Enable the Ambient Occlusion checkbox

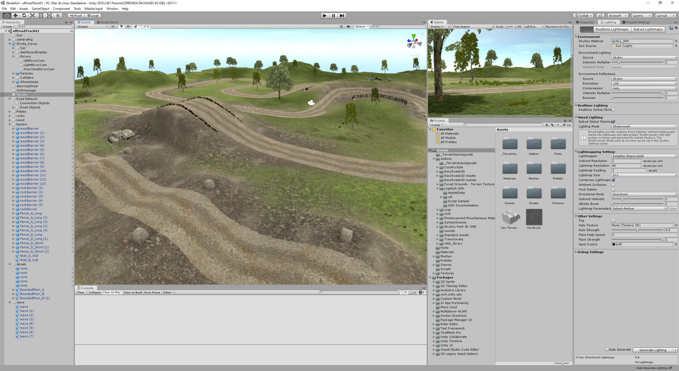613,185
